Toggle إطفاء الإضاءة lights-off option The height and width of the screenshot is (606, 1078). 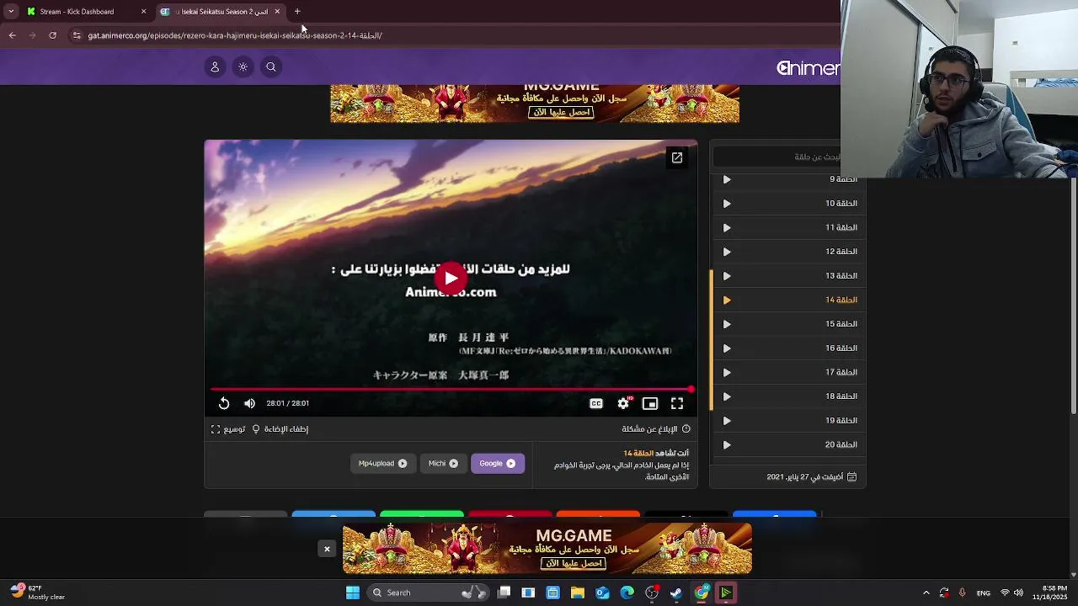280,429
